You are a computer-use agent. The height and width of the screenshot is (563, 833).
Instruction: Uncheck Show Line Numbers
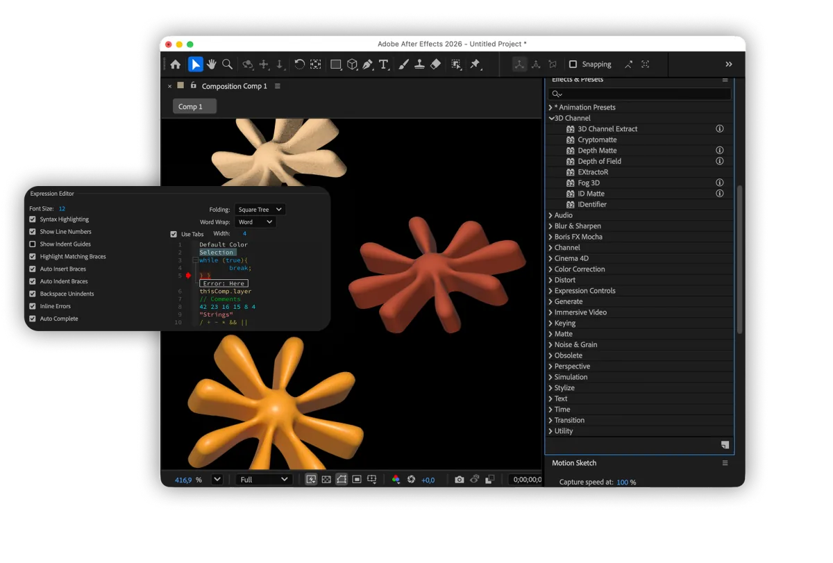[x=33, y=232]
